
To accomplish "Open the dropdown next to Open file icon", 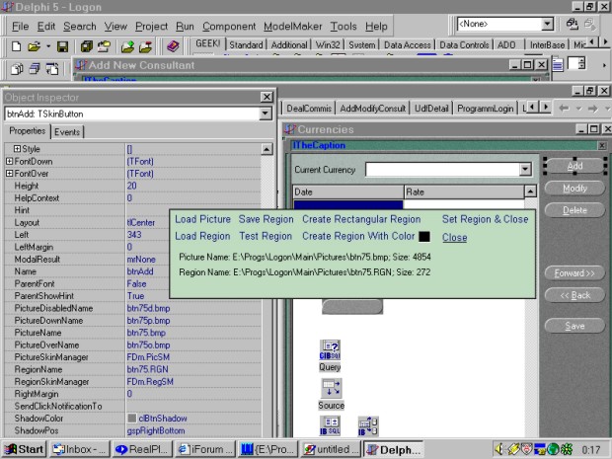I will (x=48, y=46).
